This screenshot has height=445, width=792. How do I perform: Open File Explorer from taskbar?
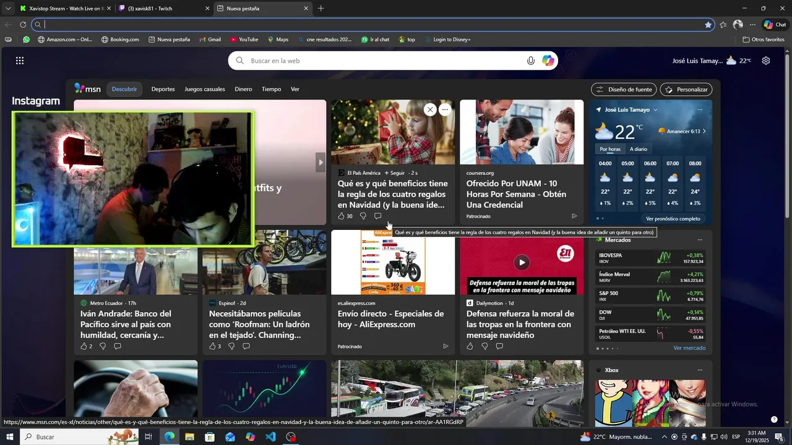[189, 437]
